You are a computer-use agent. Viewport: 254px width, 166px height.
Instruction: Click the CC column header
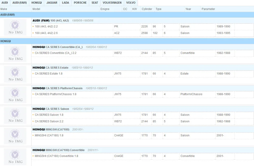click(x=125, y=9)
